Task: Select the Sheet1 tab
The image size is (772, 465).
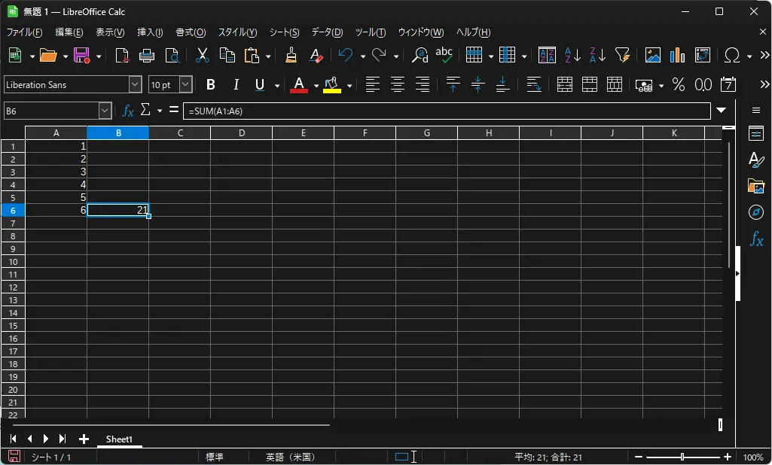Action: (119, 439)
